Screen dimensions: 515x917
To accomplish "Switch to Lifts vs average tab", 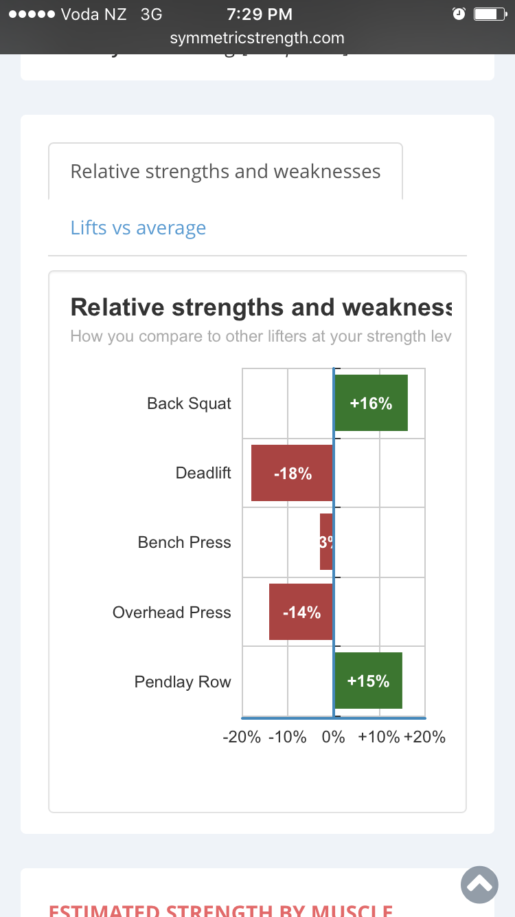I will [138, 228].
